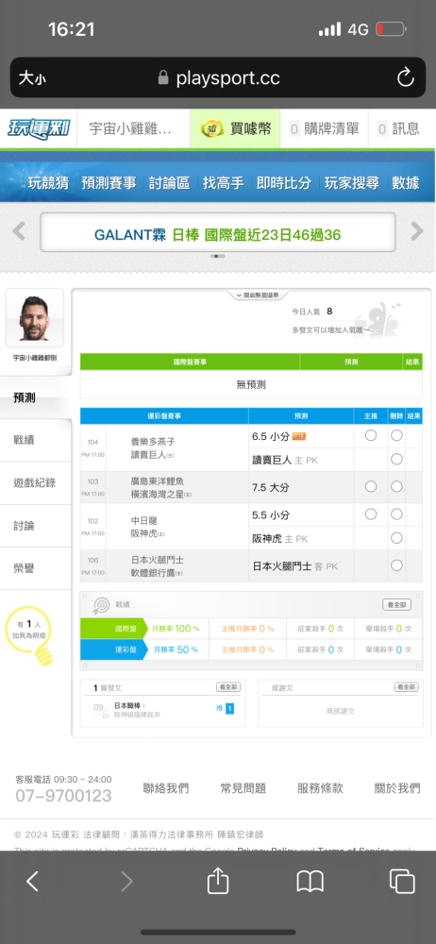Tap the Safari forward arrow
This screenshot has height=944, width=436.
(x=126, y=882)
